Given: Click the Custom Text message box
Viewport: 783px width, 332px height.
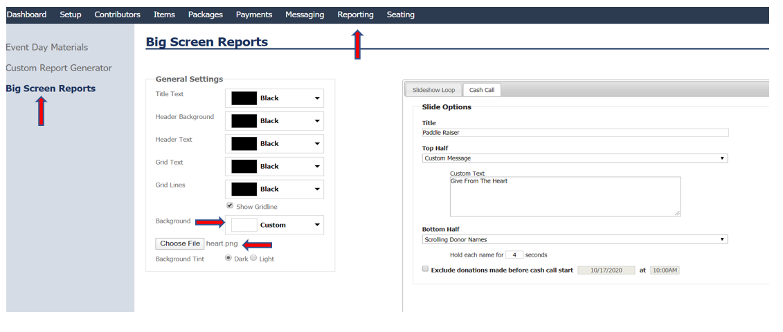Looking at the screenshot, I should point(565,196).
